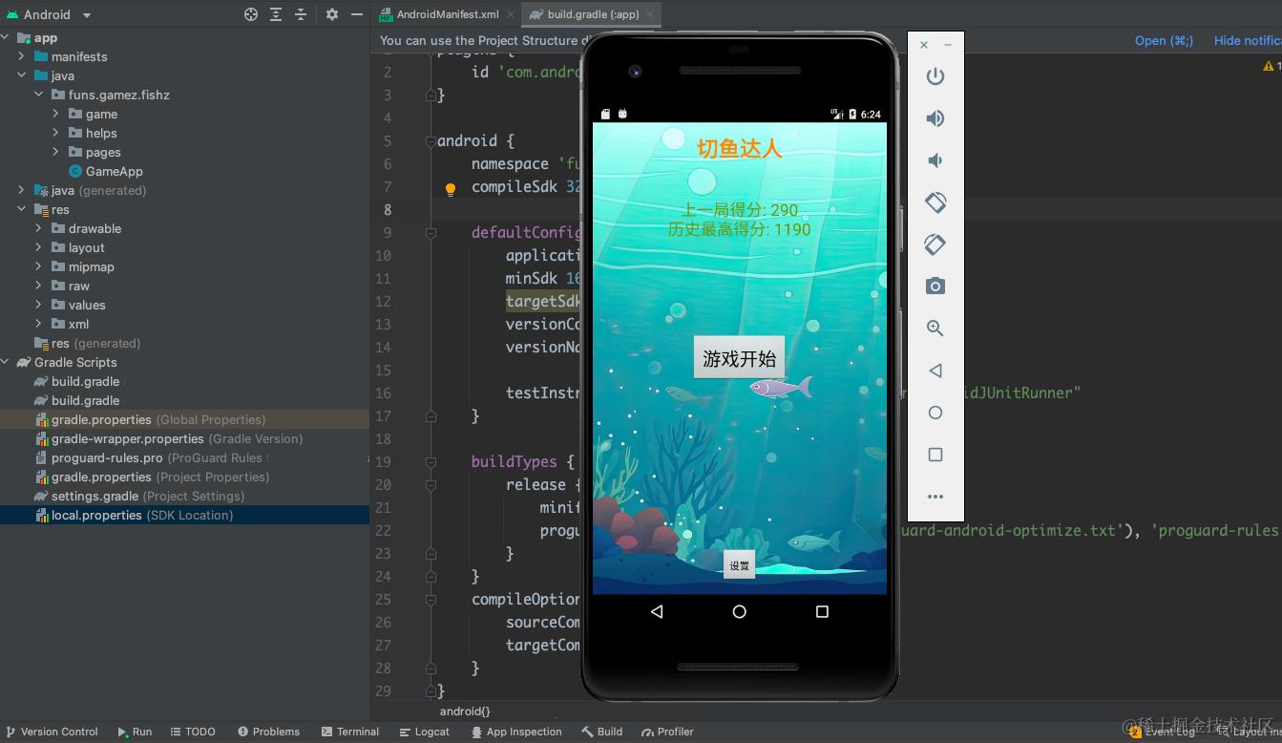Rotate the emulator screen counterclockwise
This screenshot has width=1282, height=743.
point(935,202)
